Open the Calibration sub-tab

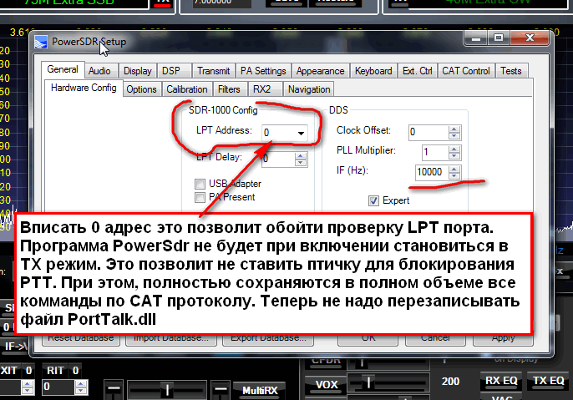(187, 89)
